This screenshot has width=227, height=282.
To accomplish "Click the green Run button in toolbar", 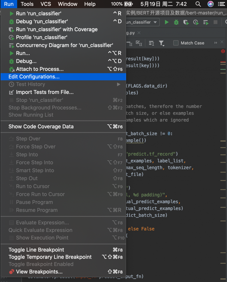I will point(166,22).
